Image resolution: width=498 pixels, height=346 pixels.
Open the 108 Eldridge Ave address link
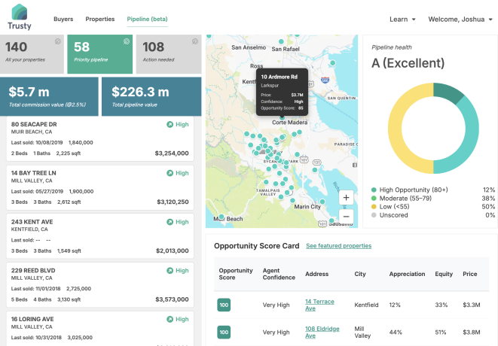click(322, 332)
